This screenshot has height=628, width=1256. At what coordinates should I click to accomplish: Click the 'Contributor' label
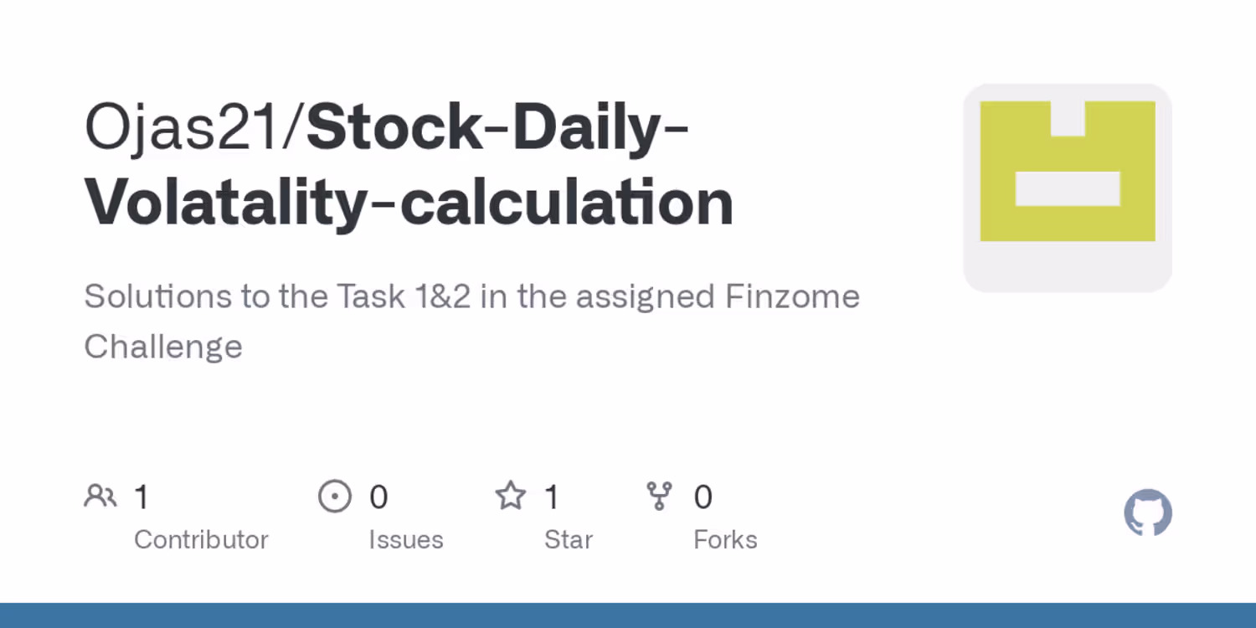click(201, 540)
